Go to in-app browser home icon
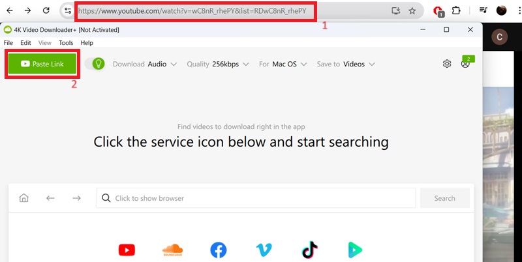The image size is (522, 262). point(24,198)
